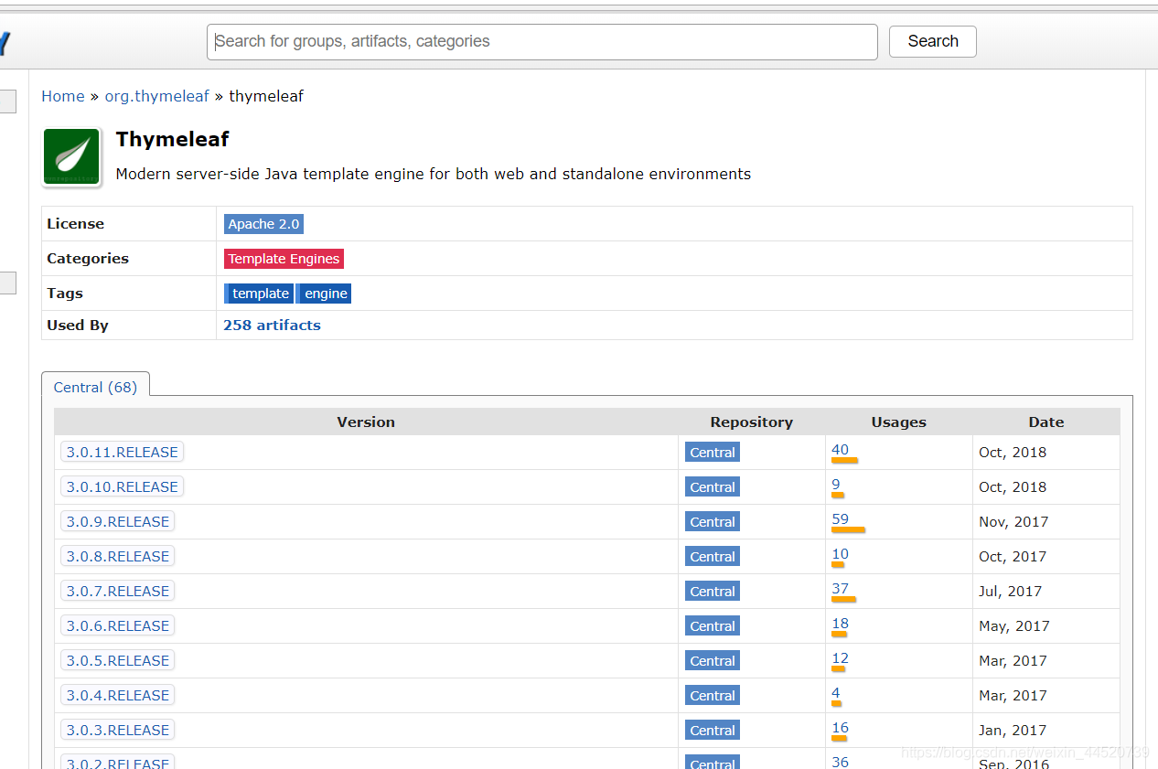Screen dimensions: 1158x769
Task: Click Central badge in 3.0.9.RELEASE row
Action: click(x=713, y=522)
